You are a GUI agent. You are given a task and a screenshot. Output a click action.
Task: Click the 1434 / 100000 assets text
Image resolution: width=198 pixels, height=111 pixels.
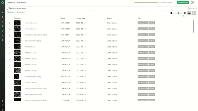(165, 3)
